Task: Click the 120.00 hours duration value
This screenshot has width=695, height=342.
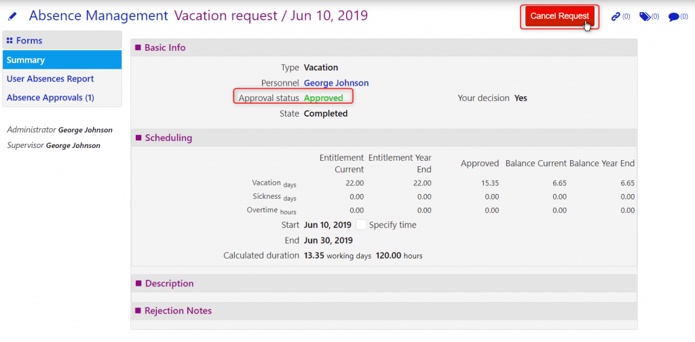Action: 399,256
